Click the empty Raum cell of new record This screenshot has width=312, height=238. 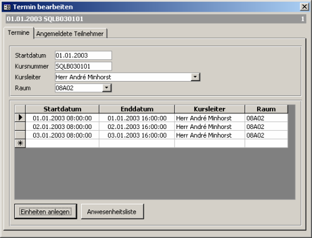coord(266,143)
